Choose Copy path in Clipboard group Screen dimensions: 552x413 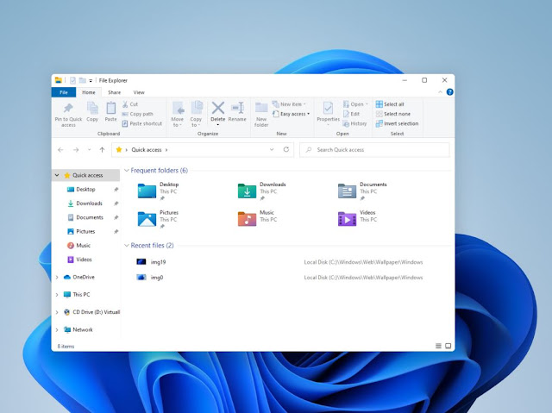click(138, 114)
